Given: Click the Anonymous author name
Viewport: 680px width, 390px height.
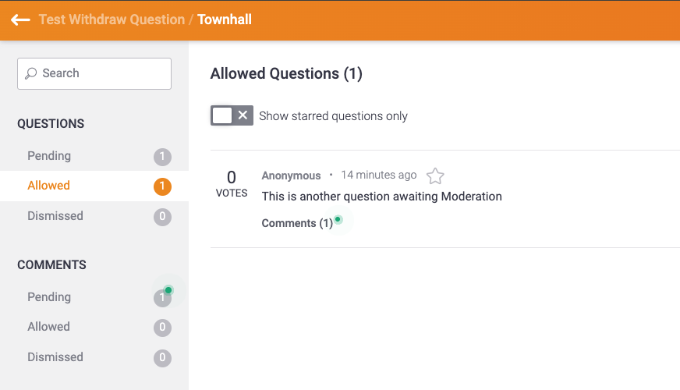Looking at the screenshot, I should tap(291, 175).
